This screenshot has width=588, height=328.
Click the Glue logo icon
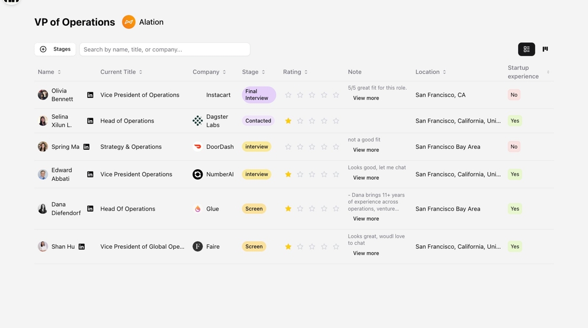pyautogui.click(x=197, y=209)
